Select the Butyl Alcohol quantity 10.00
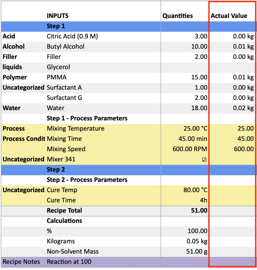Viewport: 257px width, 270px height. coord(199,47)
